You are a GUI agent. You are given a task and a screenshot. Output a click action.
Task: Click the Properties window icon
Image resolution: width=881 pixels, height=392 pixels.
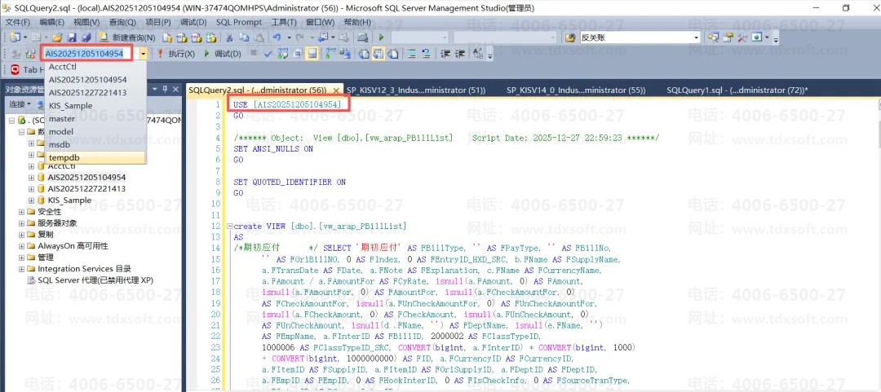tap(728, 37)
